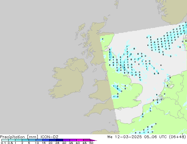Image resolution: width=187 pixels, height=144 pixels.
Task: Click the "Precipitation" title text
Action: [12, 137]
